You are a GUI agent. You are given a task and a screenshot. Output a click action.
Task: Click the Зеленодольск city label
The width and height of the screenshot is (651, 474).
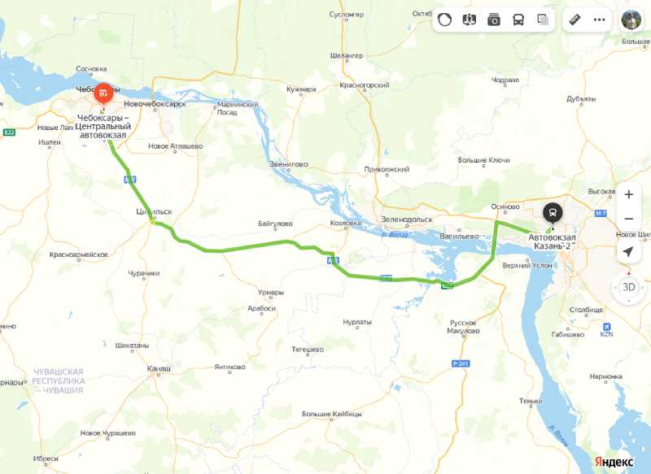tap(407, 220)
